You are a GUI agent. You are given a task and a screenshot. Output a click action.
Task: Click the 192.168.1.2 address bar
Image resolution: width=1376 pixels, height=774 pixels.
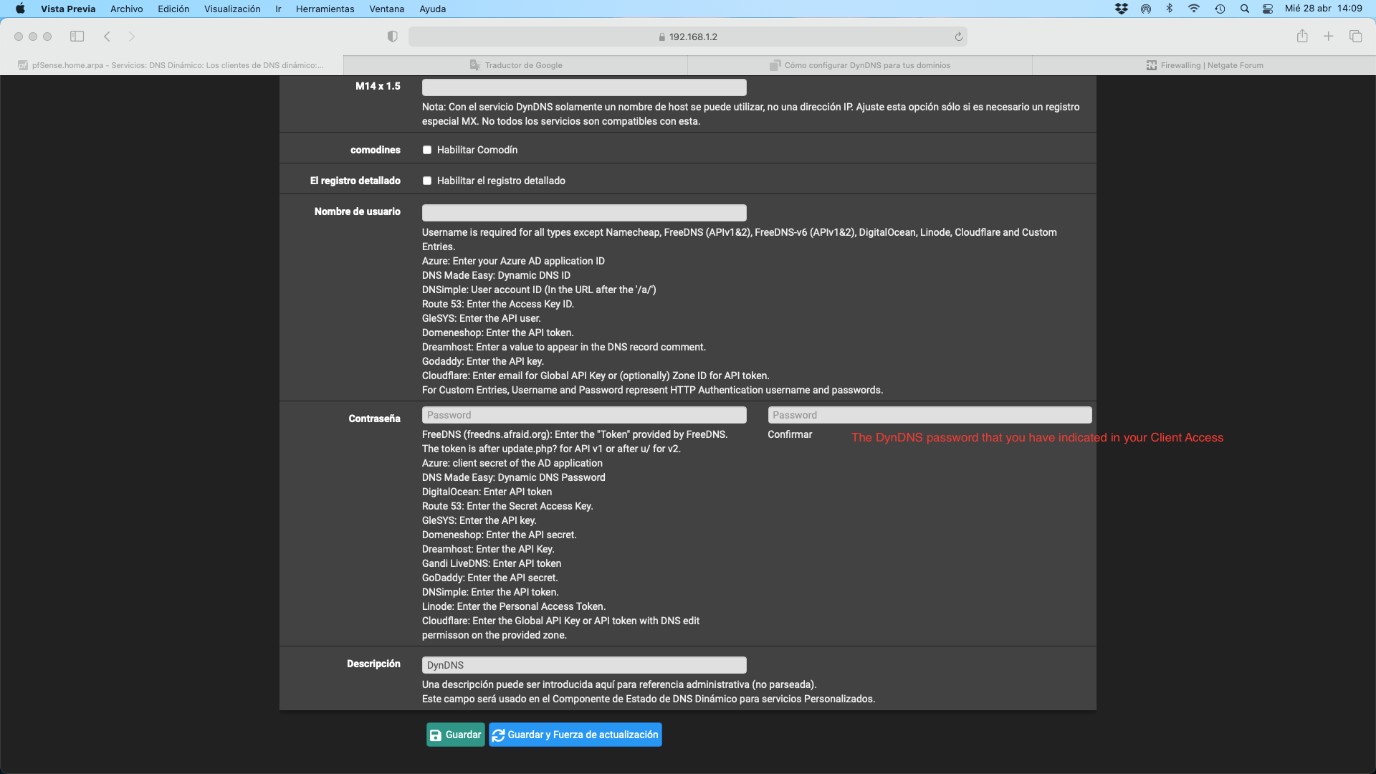click(x=688, y=37)
